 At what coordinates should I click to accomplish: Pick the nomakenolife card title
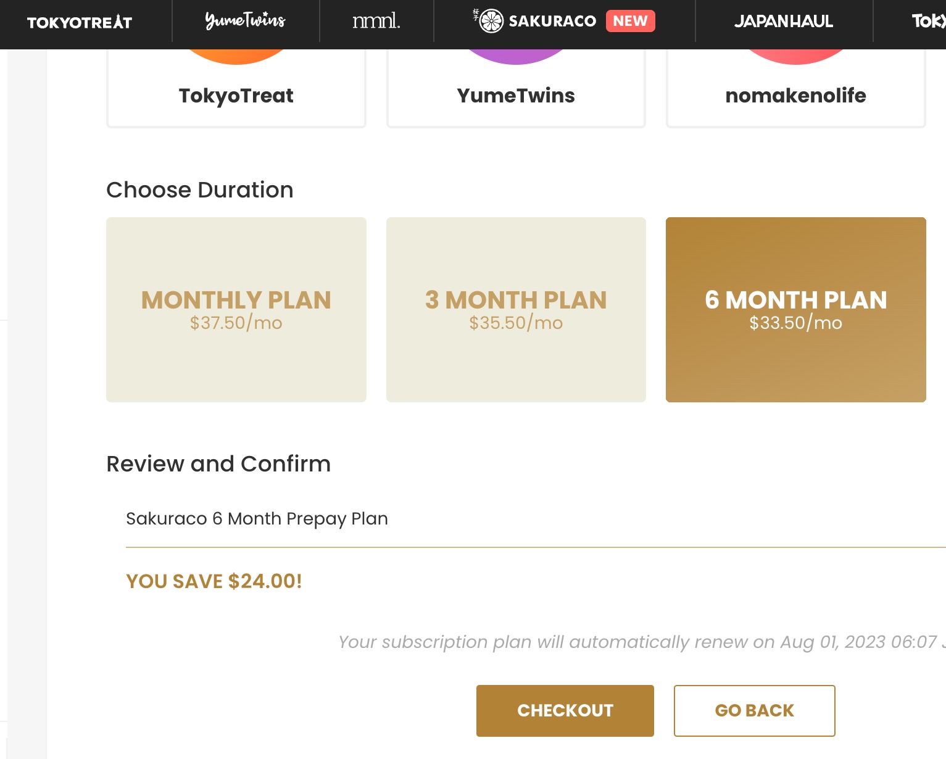pyautogui.click(x=795, y=96)
